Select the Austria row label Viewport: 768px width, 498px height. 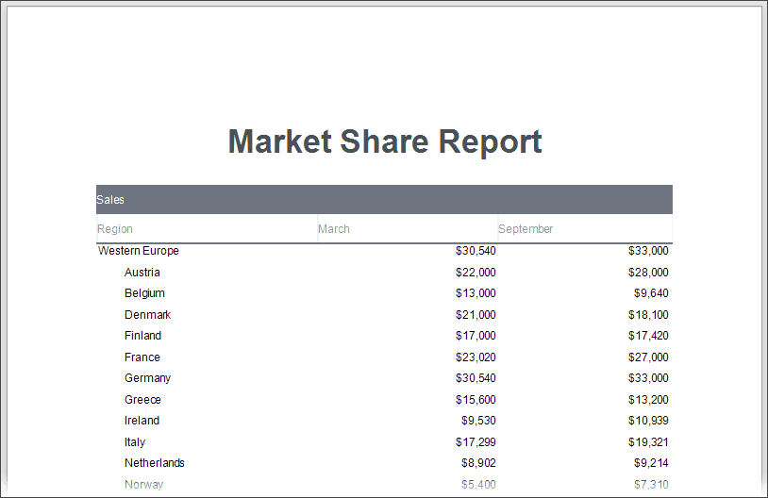click(142, 273)
